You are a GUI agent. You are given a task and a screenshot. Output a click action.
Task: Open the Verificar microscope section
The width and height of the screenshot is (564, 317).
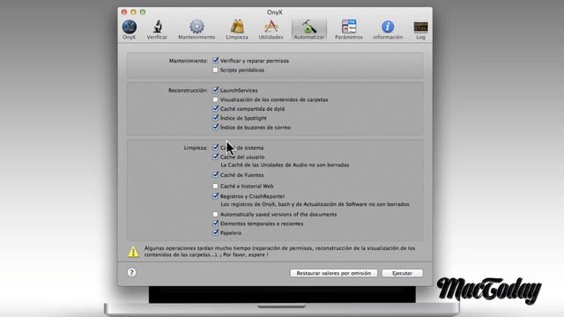pyautogui.click(x=157, y=30)
